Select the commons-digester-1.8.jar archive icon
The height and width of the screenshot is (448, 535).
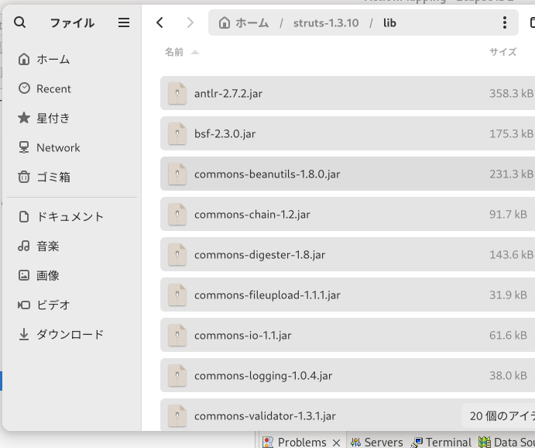click(x=177, y=254)
